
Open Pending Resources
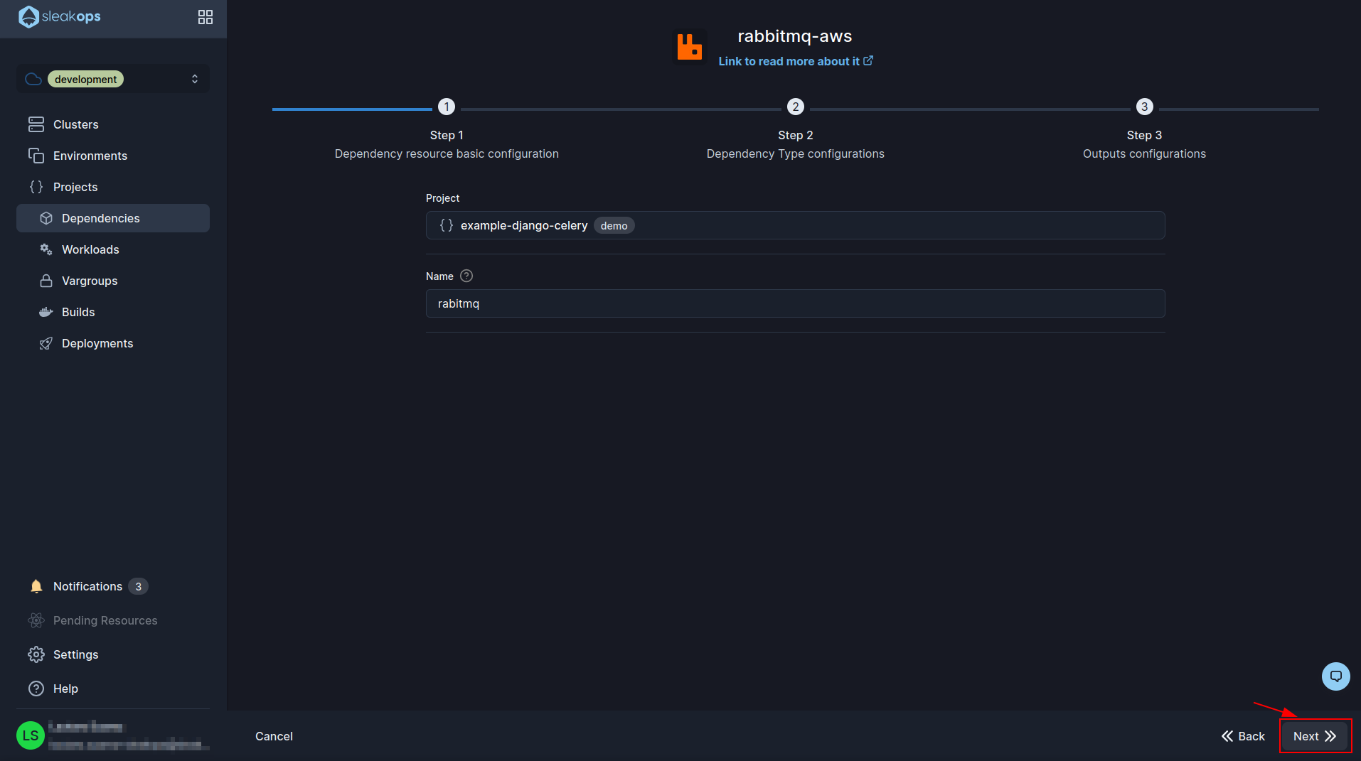coord(105,620)
